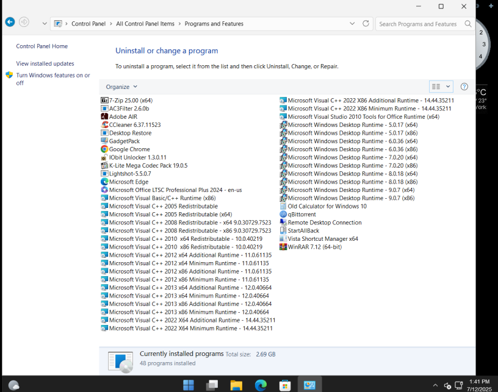Select Visual C++ 2022 X86 Additional Runtime
The width and height of the screenshot is (498, 392).
[x=367, y=100]
